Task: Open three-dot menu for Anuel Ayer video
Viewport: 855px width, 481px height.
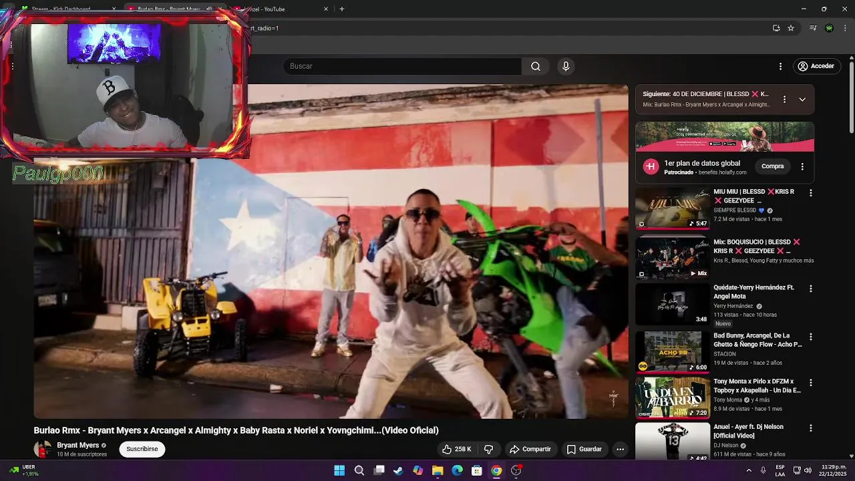Action: [x=811, y=428]
